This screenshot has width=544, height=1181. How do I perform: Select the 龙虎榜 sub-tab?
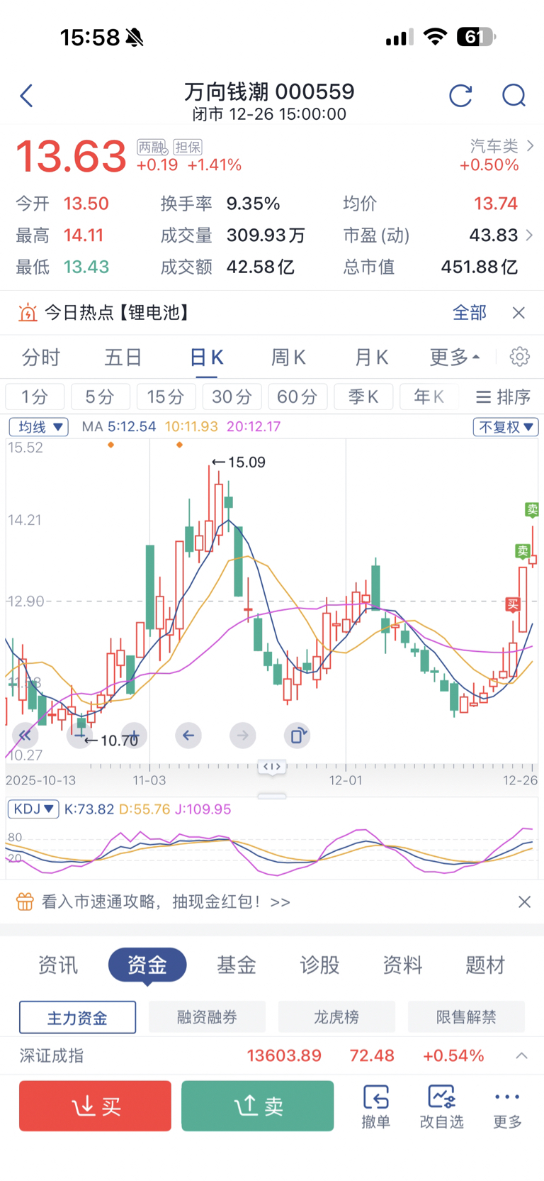336,1017
